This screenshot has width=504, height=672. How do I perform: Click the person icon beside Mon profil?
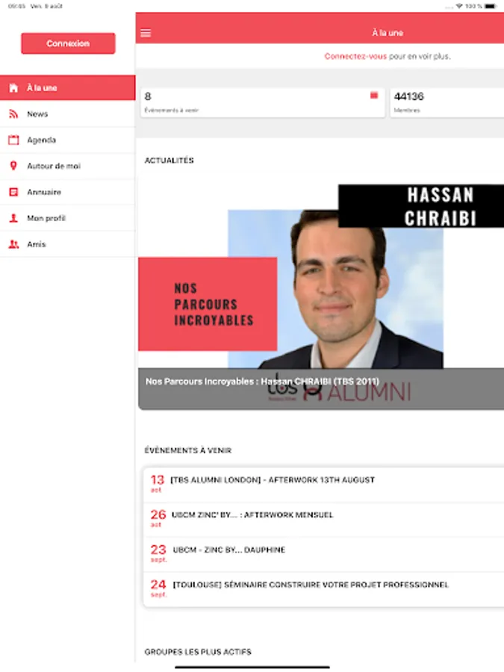coord(13,218)
